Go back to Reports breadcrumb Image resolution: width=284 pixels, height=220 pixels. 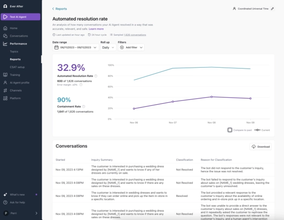pos(59,9)
